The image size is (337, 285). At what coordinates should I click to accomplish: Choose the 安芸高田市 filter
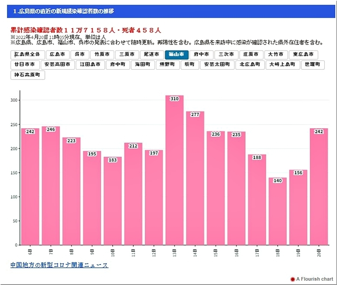coord(57,65)
